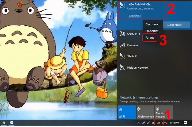192x127 pixels.
Task: Open the 8:40 PM clock
Action: [x=175, y=123]
